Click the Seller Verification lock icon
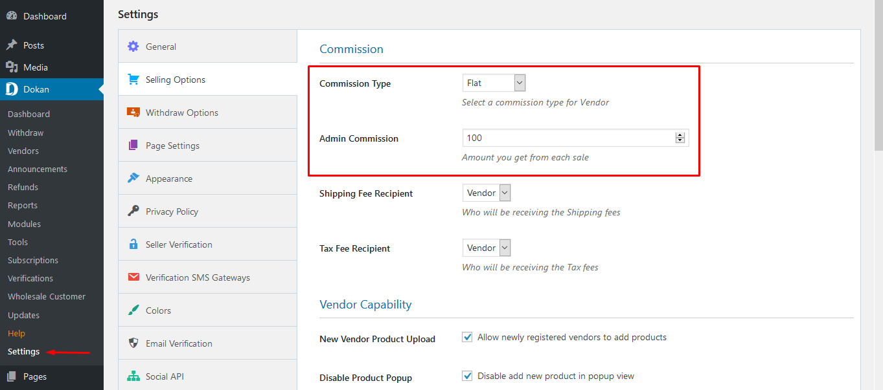Viewport: 883px width, 390px height. tap(133, 244)
